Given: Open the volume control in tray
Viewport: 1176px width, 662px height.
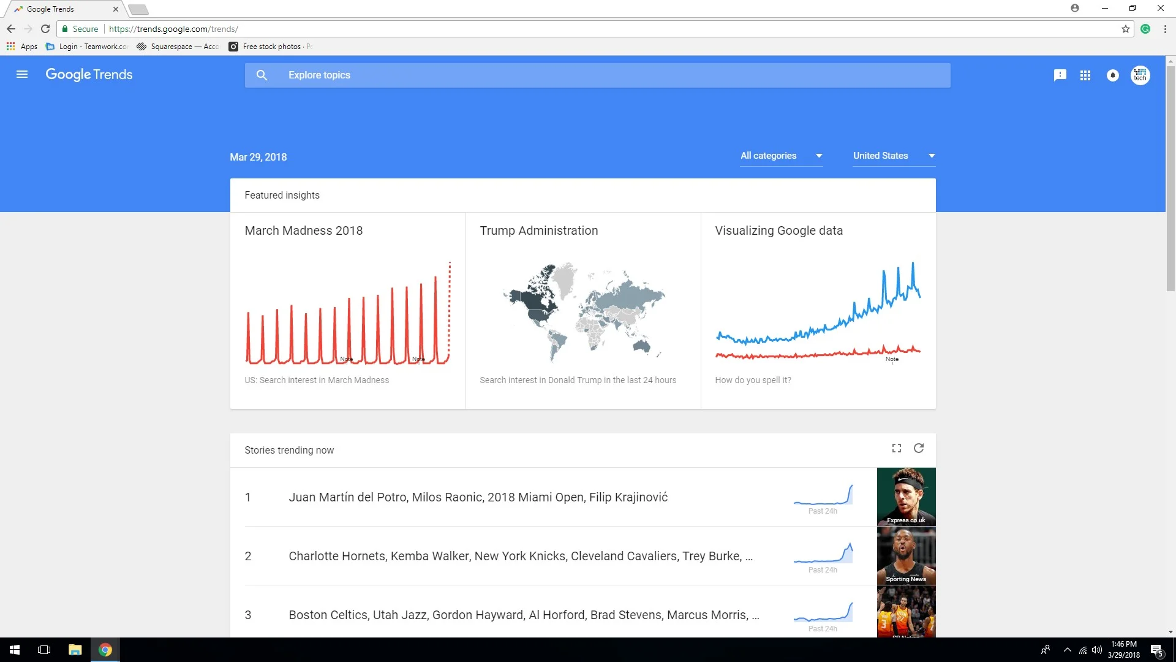Looking at the screenshot, I should pyautogui.click(x=1097, y=650).
